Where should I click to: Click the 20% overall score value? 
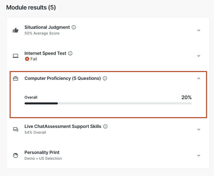[186, 97]
